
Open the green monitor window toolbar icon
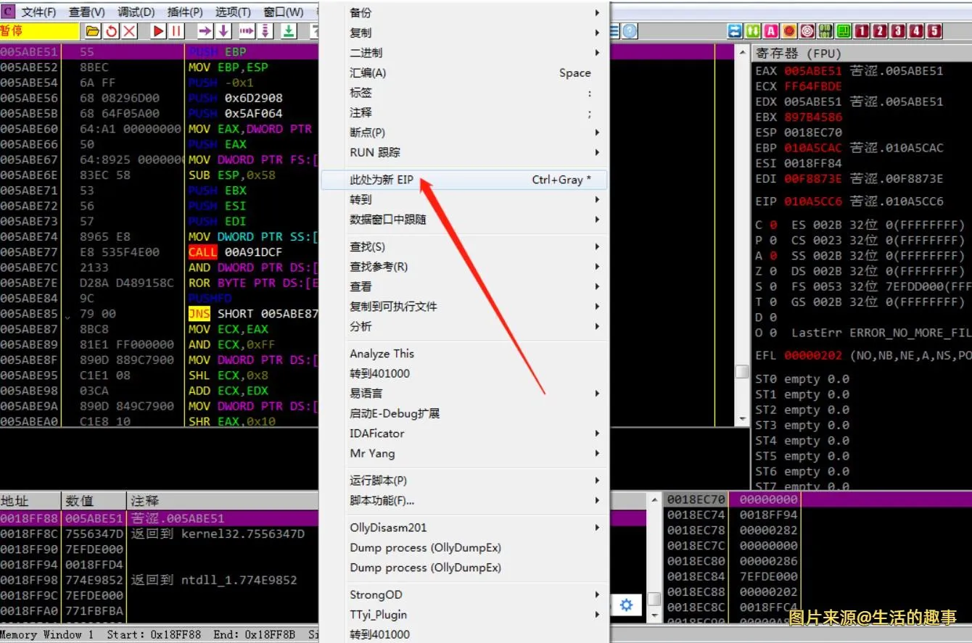click(843, 30)
